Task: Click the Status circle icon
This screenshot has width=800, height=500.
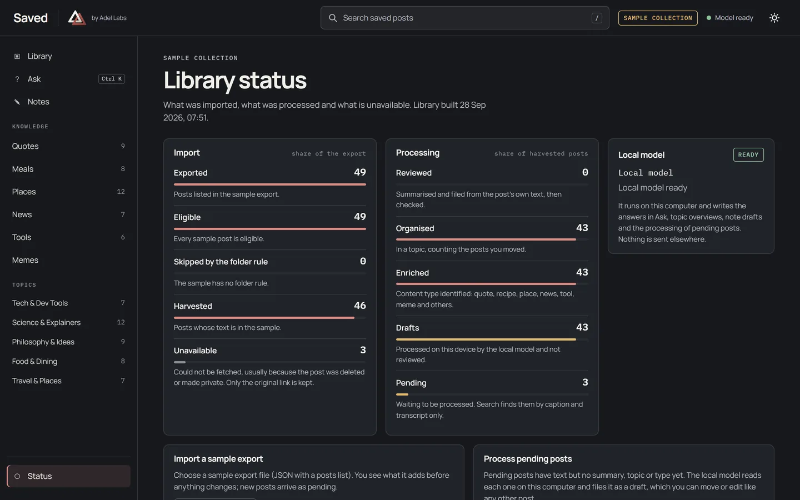Action: (17, 476)
